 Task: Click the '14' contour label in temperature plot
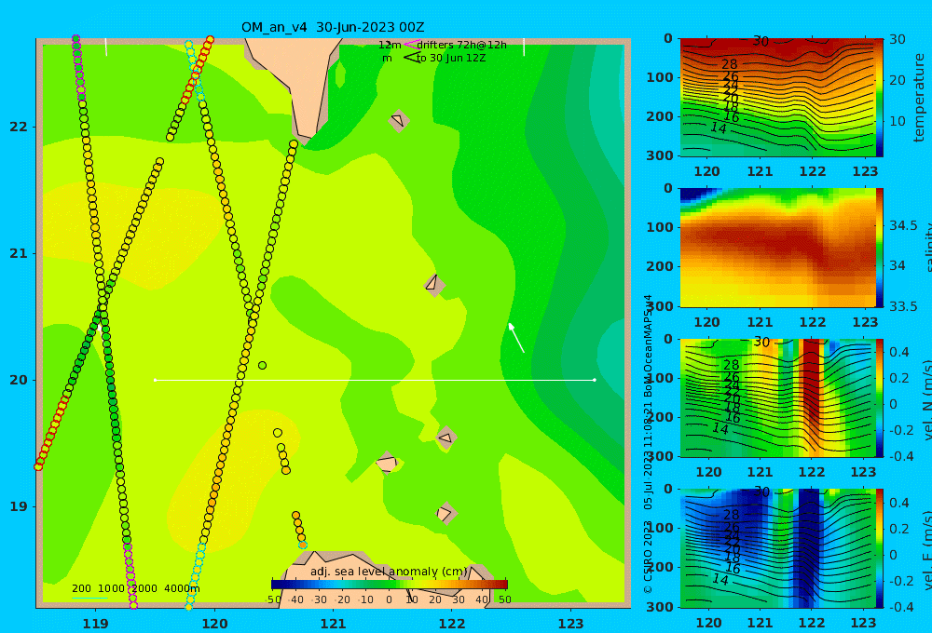[719, 128]
